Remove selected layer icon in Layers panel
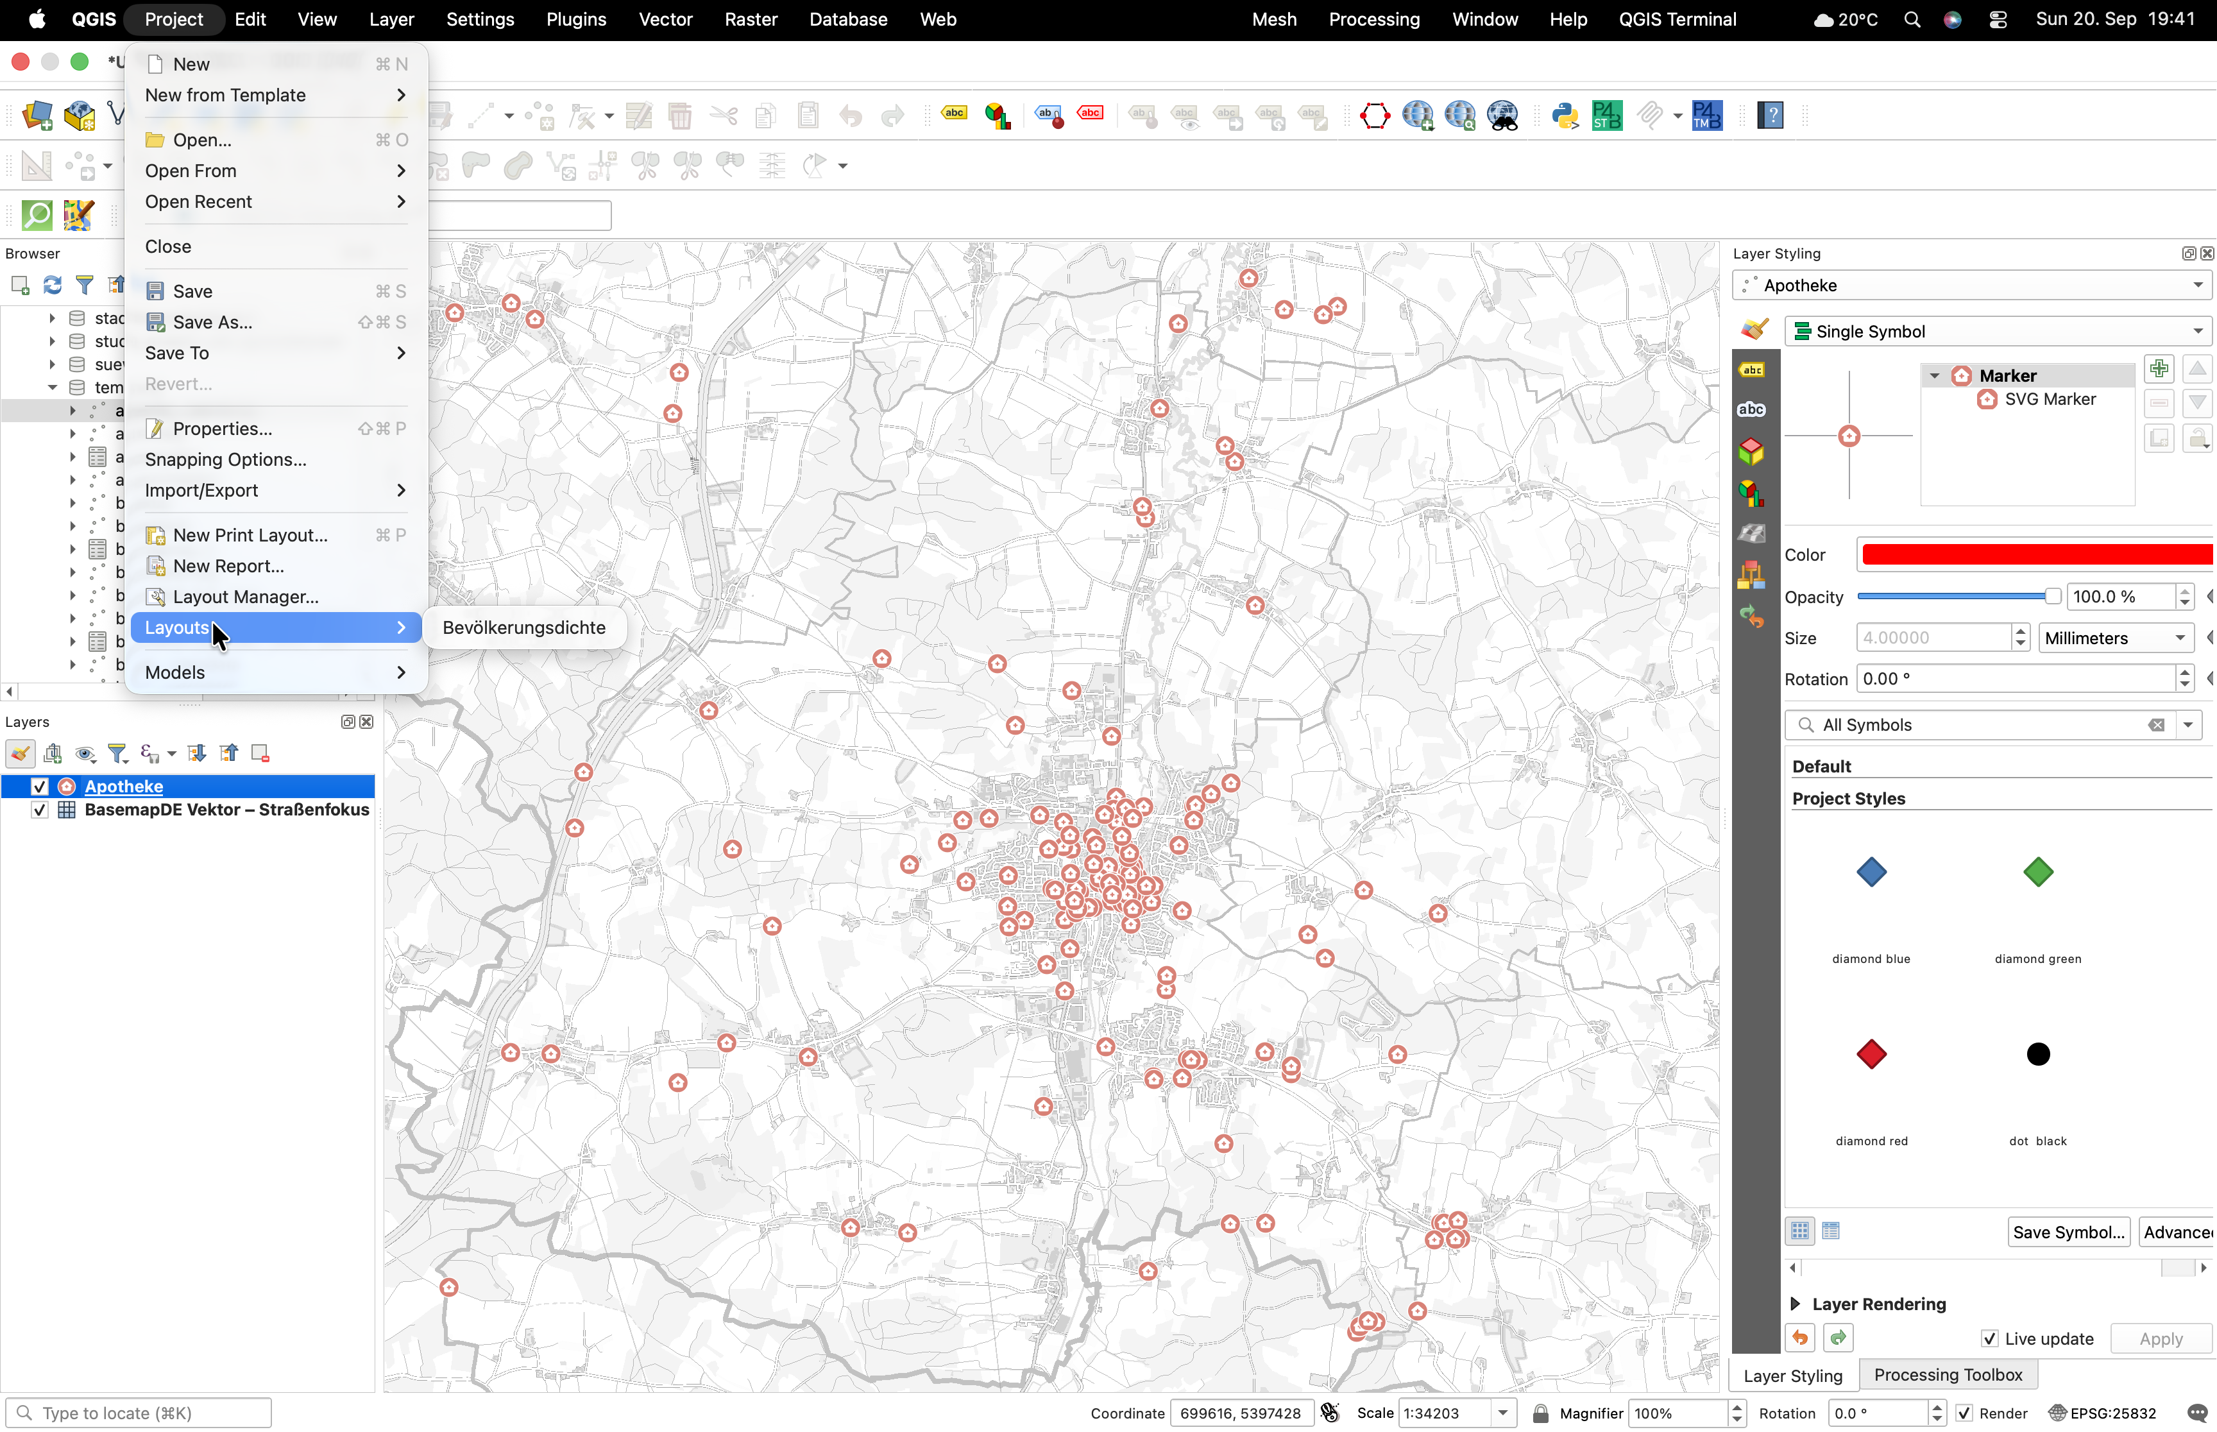This screenshot has width=2217, height=1432. click(x=260, y=753)
